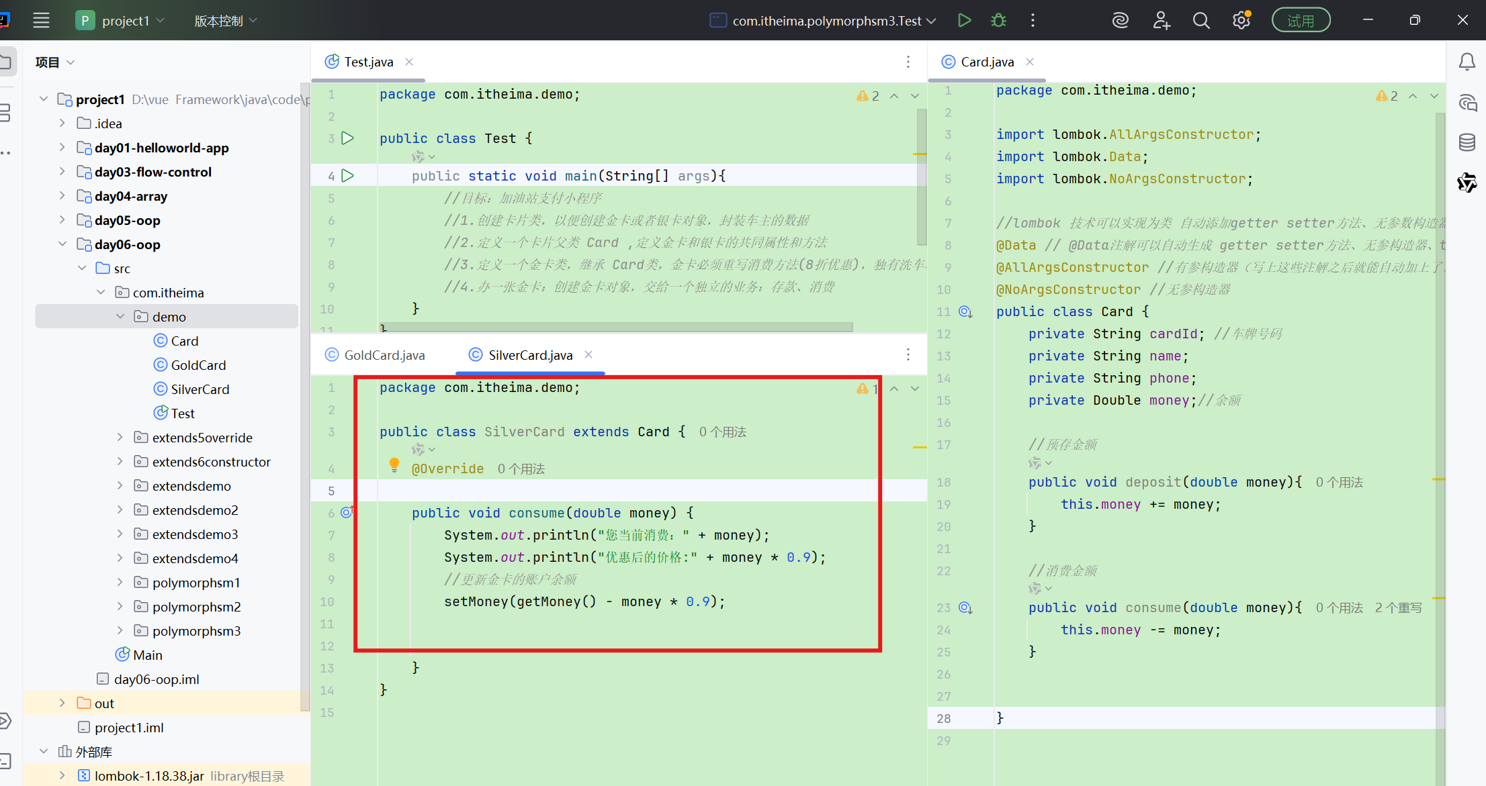1486x786 pixels.
Task: Click run gutter icon beside main method
Action: tap(347, 176)
